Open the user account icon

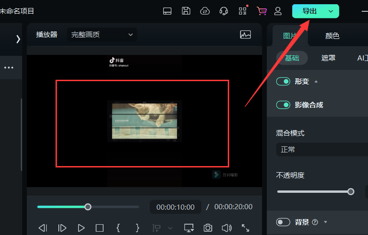[x=278, y=11]
